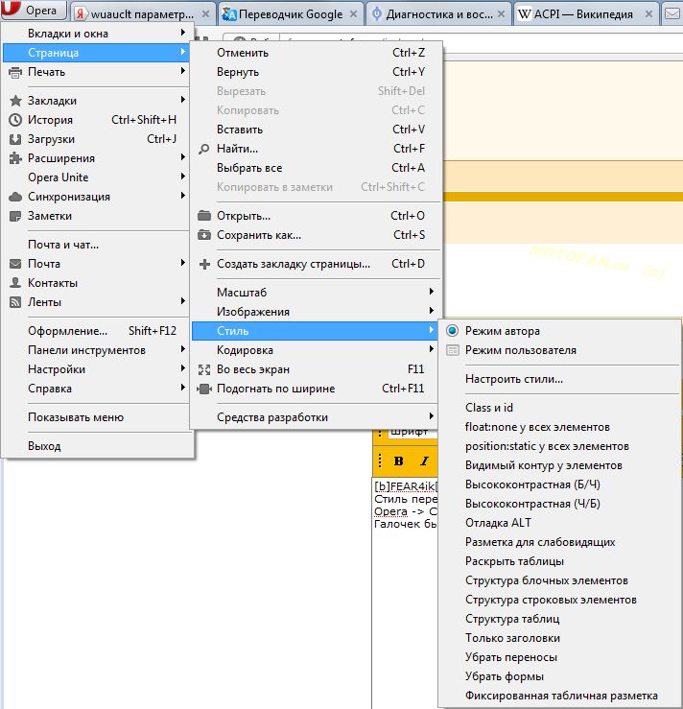The image size is (683, 709).
Task: Click inside the forum message text area
Action: pos(405,592)
